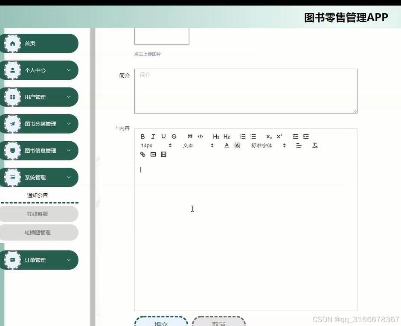This screenshot has width=401, height=326.
Task: Apply Heading 2 style
Action: click(x=227, y=137)
